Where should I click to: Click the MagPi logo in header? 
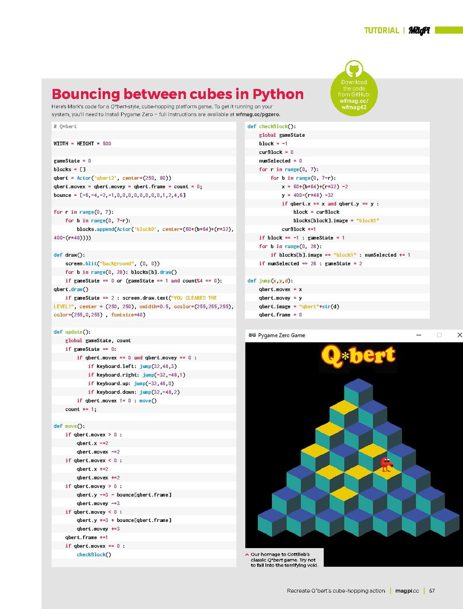coord(419,30)
